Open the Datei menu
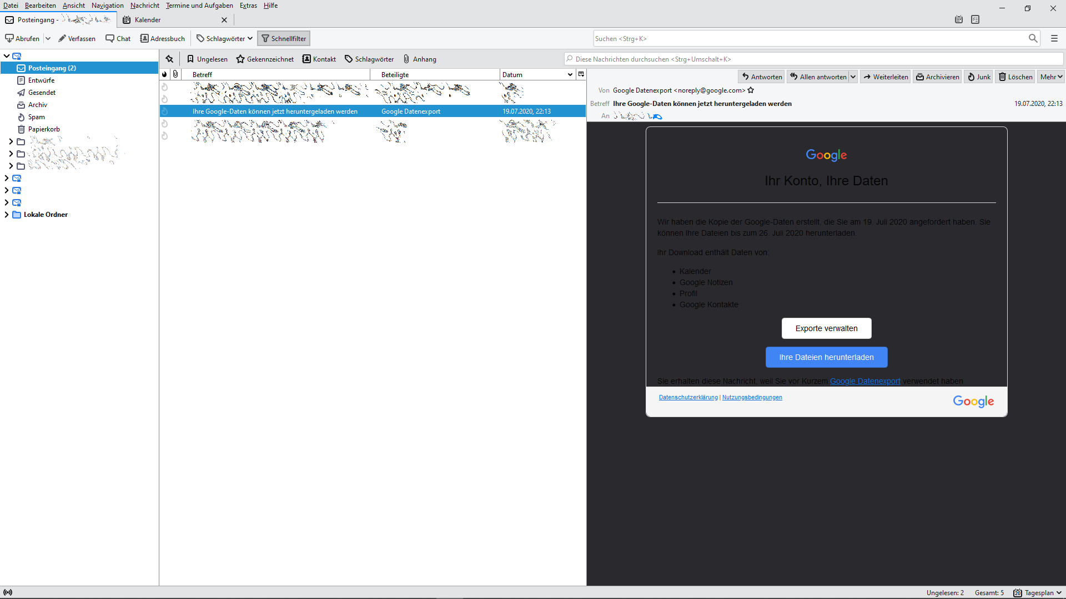This screenshot has width=1066, height=599. 11,6
